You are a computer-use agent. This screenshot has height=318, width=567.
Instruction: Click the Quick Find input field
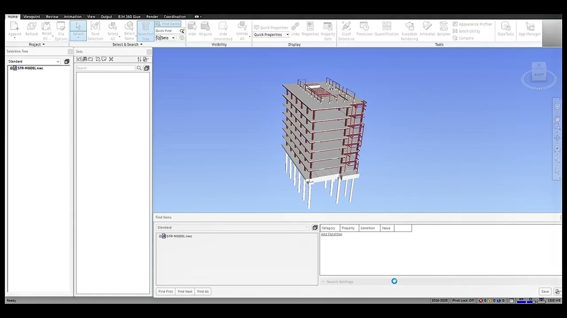(x=167, y=31)
